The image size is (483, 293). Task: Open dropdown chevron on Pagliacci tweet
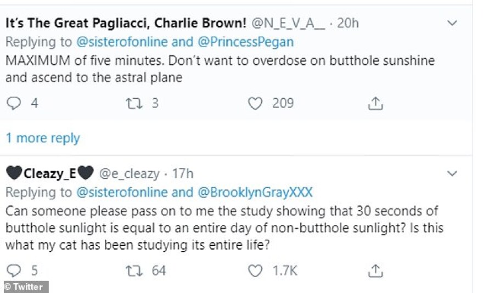pyautogui.click(x=453, y=23)
